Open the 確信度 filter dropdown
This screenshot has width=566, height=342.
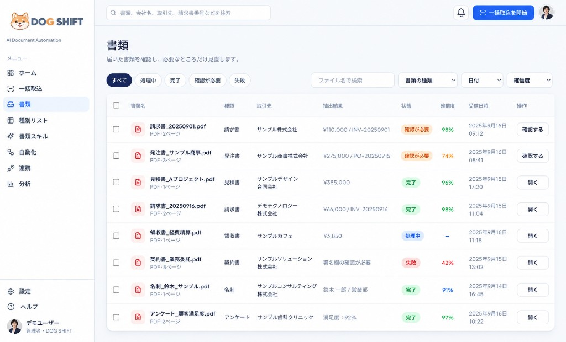pyautogui.click(x=530, y=81)
